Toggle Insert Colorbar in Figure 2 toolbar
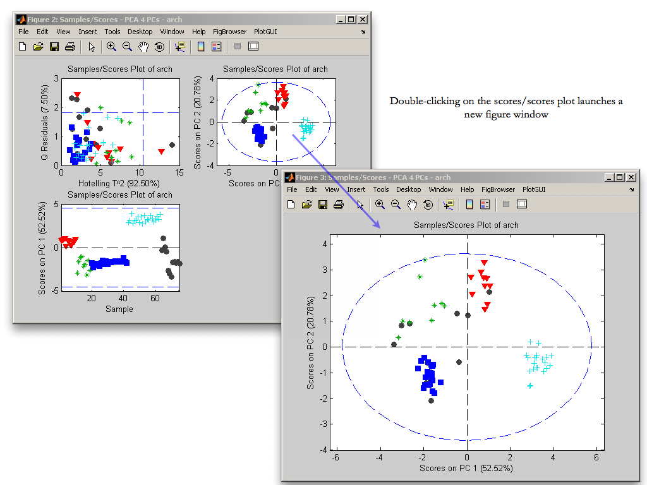 (x=201, y=46)
